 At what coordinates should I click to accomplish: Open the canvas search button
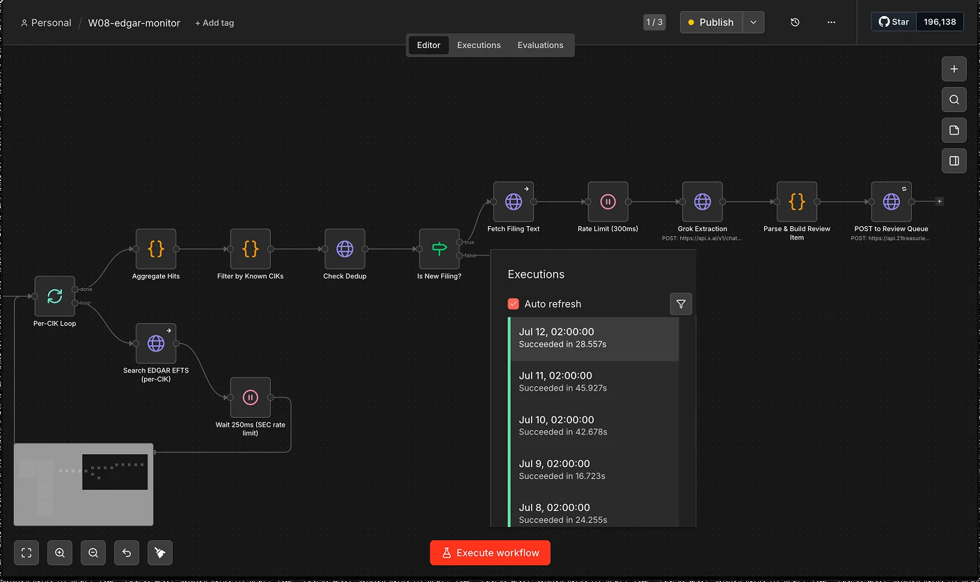coord(954,100)
